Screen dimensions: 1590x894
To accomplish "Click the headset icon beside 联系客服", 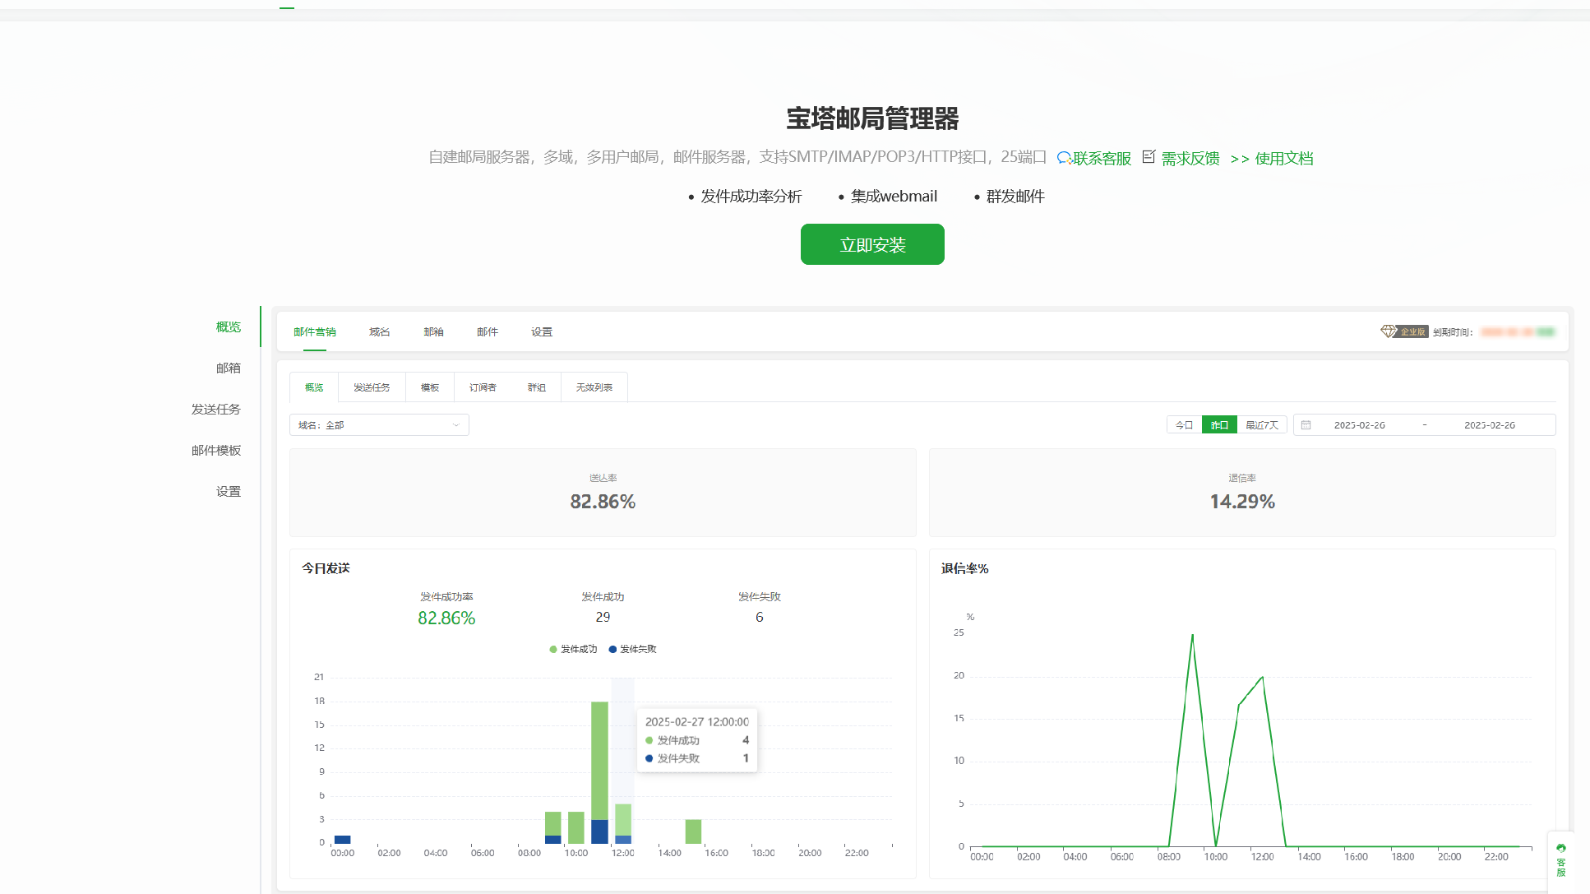I will click(x=1064, y=158).
